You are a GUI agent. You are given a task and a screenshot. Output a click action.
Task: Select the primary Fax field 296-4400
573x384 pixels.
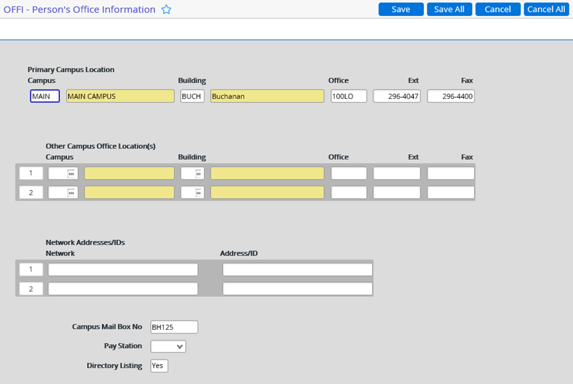(450, 96)
